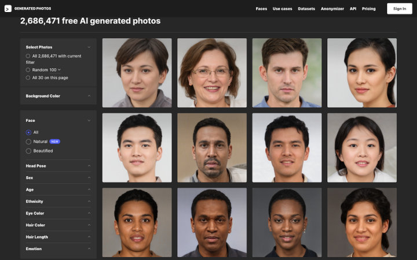
Task: Open the photo of the woman wearing glasses
Action: (211, 73)
